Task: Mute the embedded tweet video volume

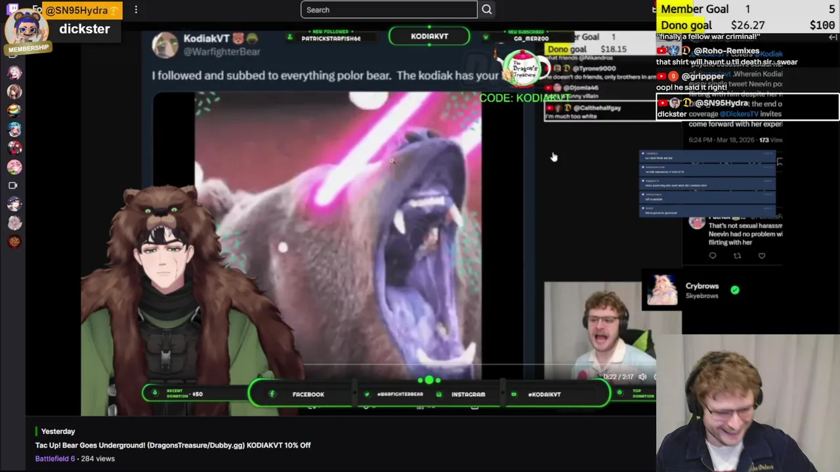Action: click(642, 377)
